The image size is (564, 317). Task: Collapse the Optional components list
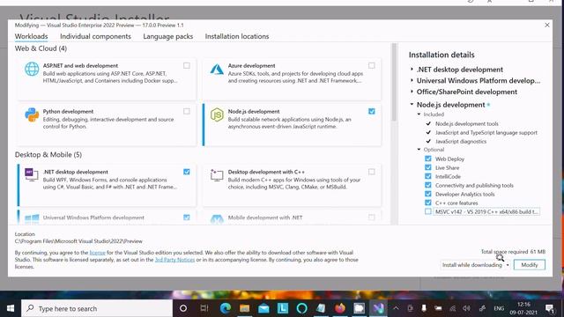419,150
